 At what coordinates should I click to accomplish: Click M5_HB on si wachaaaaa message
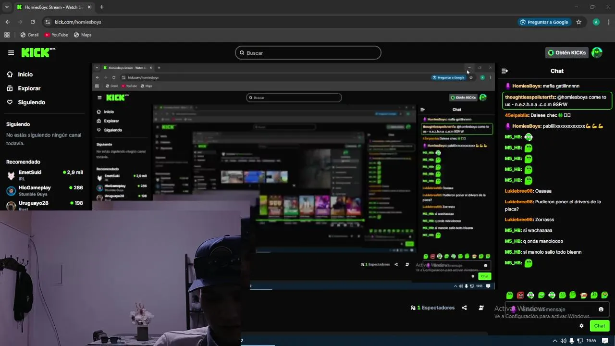pyautogui.click(x=513, y=230)
